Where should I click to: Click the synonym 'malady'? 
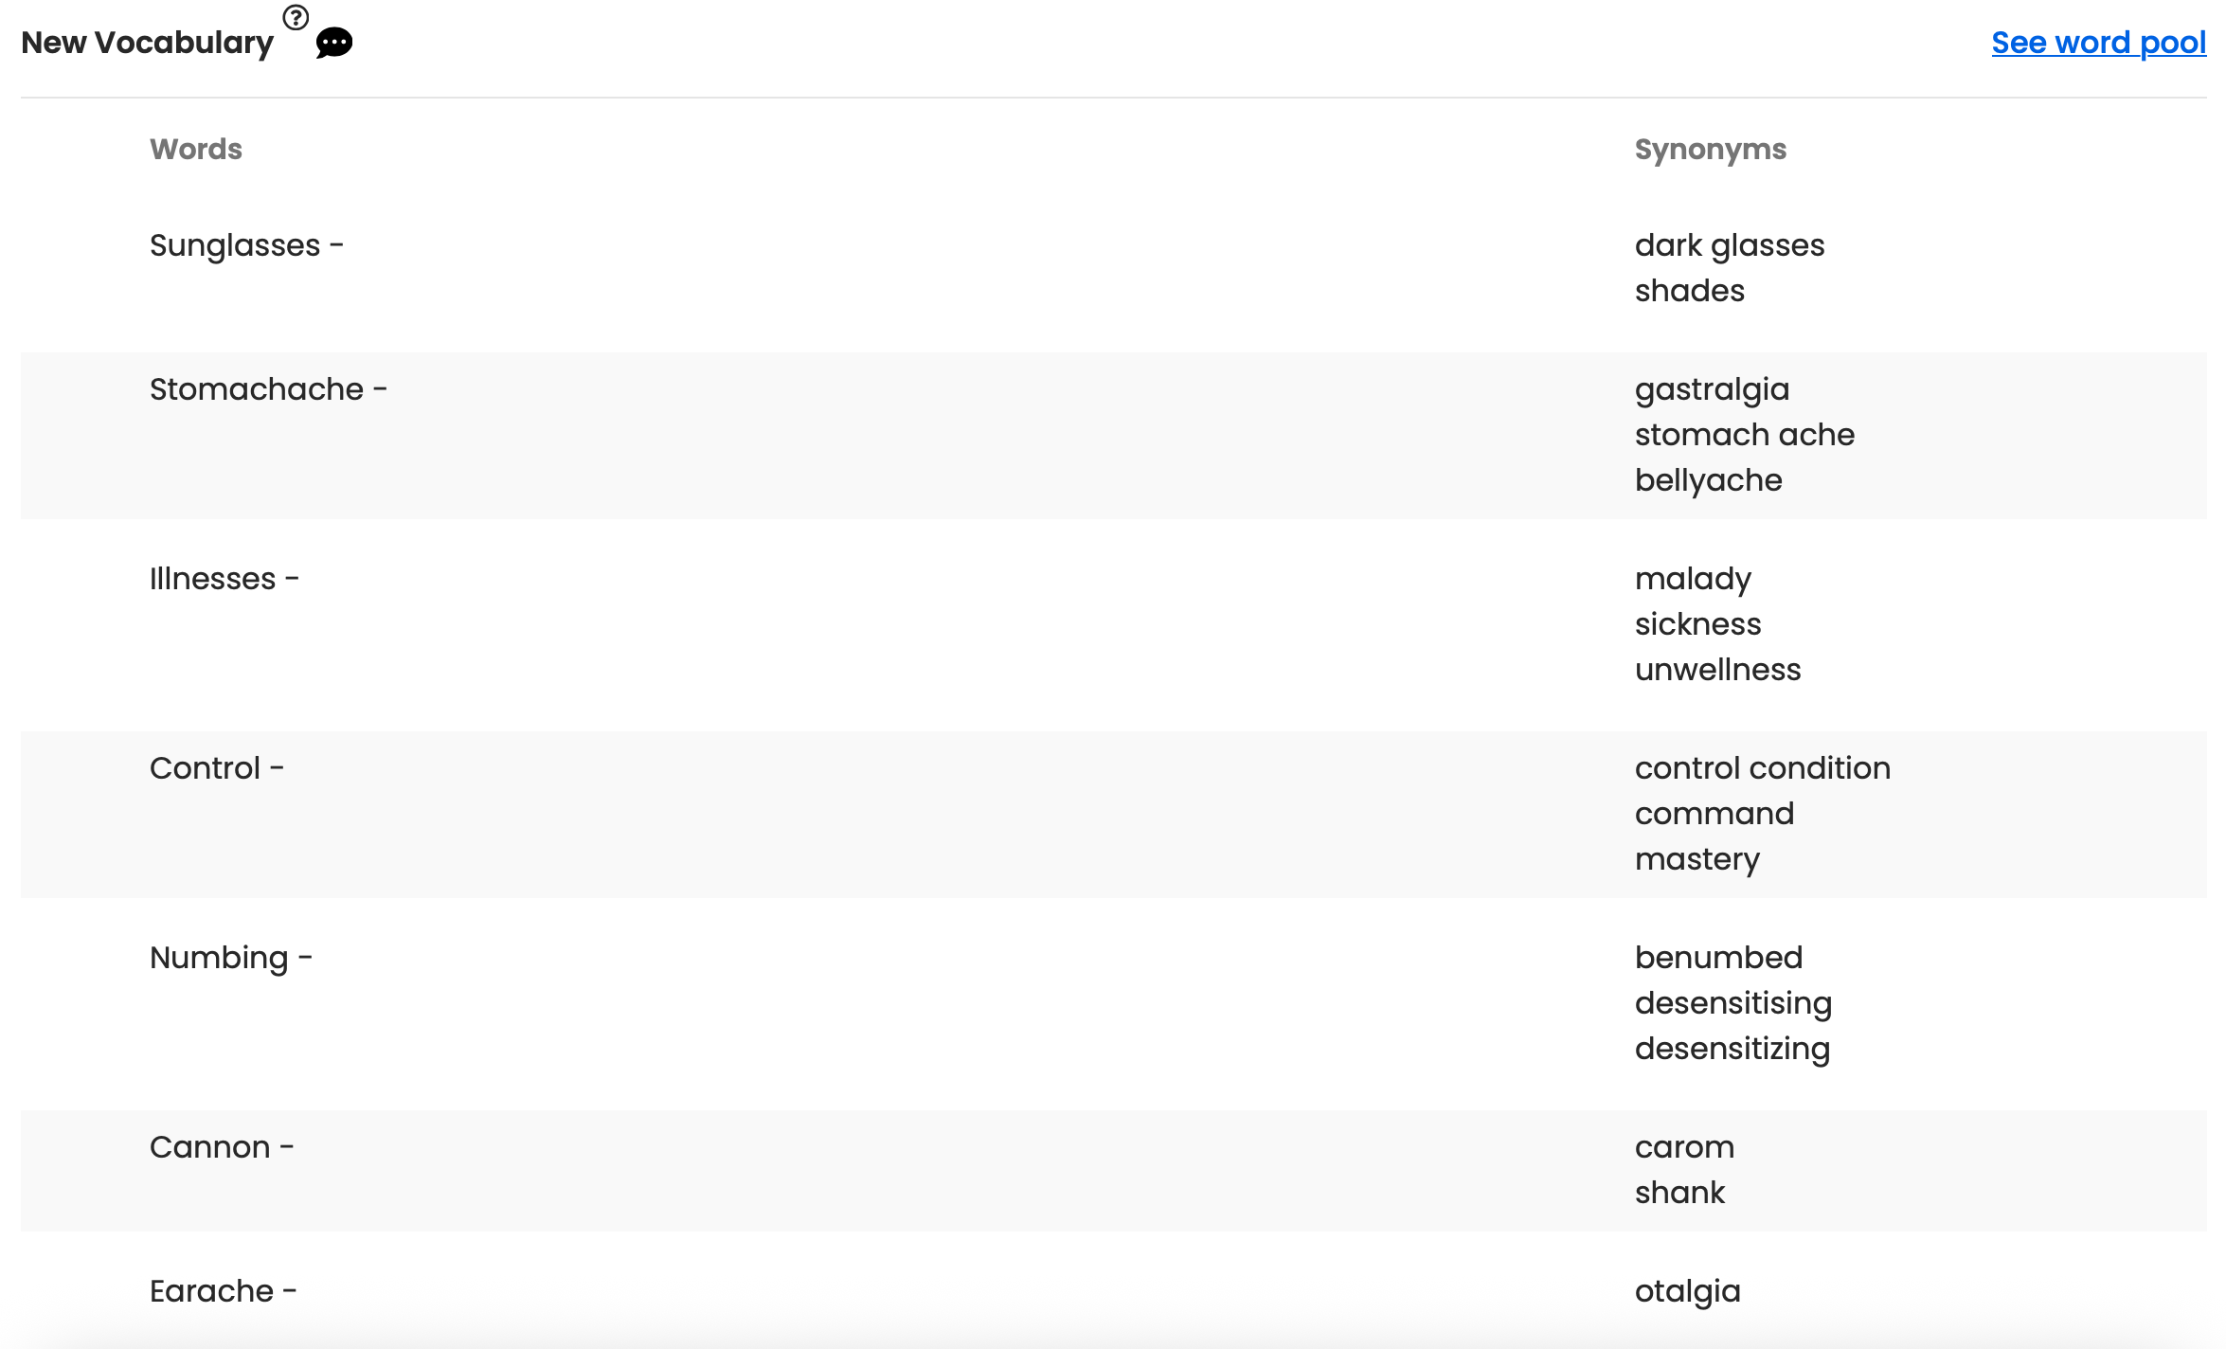point(1693,579)
